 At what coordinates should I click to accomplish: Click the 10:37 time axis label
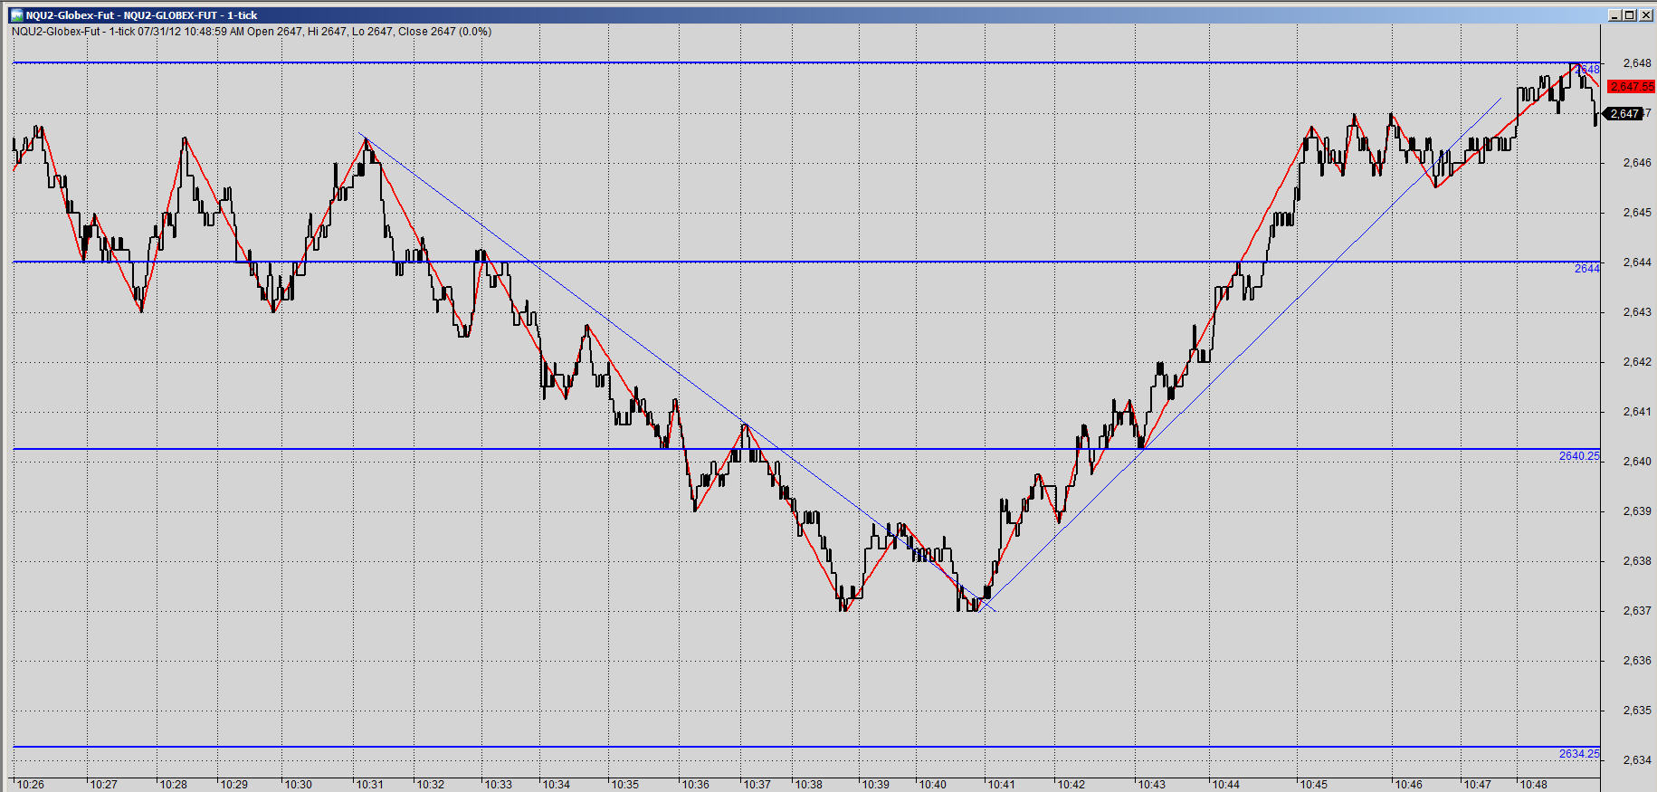click(x=757, y=785)
